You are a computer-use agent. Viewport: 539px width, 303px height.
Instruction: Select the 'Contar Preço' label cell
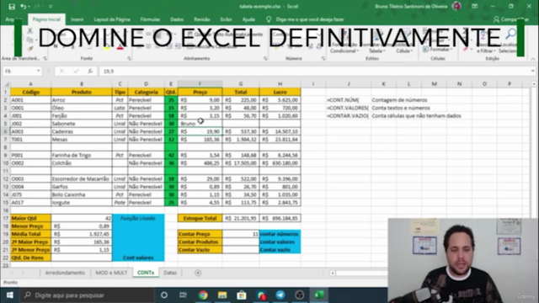pyautogui.click(x=200, y=234)
